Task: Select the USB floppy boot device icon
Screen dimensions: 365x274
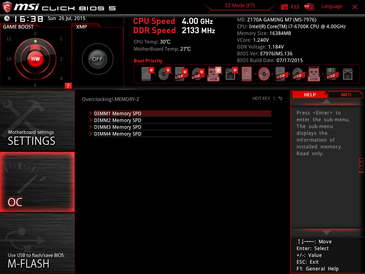Action: (331, 74)
